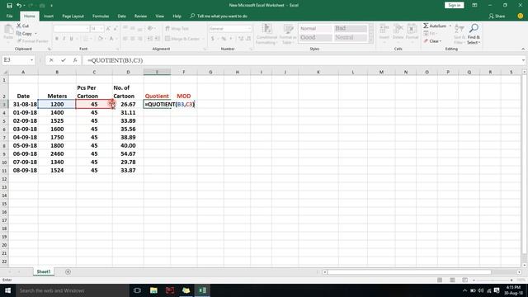
Task: Apply the Bad cell style
Action: point(350,29)
